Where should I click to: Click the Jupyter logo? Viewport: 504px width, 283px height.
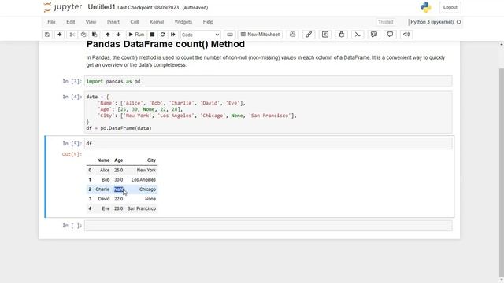(62, 7)
